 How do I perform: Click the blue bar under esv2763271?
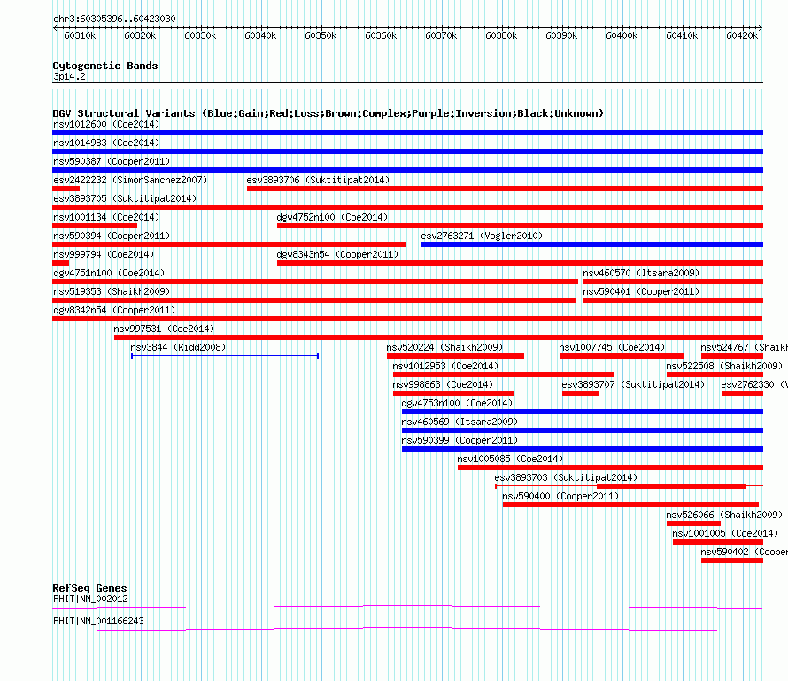(592, 244)
